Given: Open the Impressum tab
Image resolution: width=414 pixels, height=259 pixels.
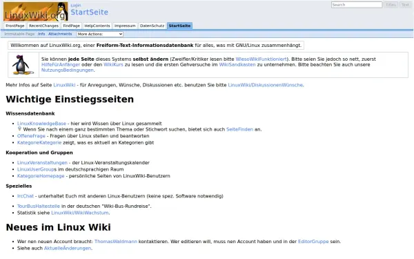Looking at the screenshot, I should click(x=125, y=26).
